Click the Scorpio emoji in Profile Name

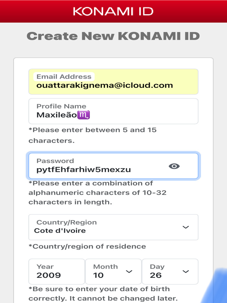click(83, 115)
